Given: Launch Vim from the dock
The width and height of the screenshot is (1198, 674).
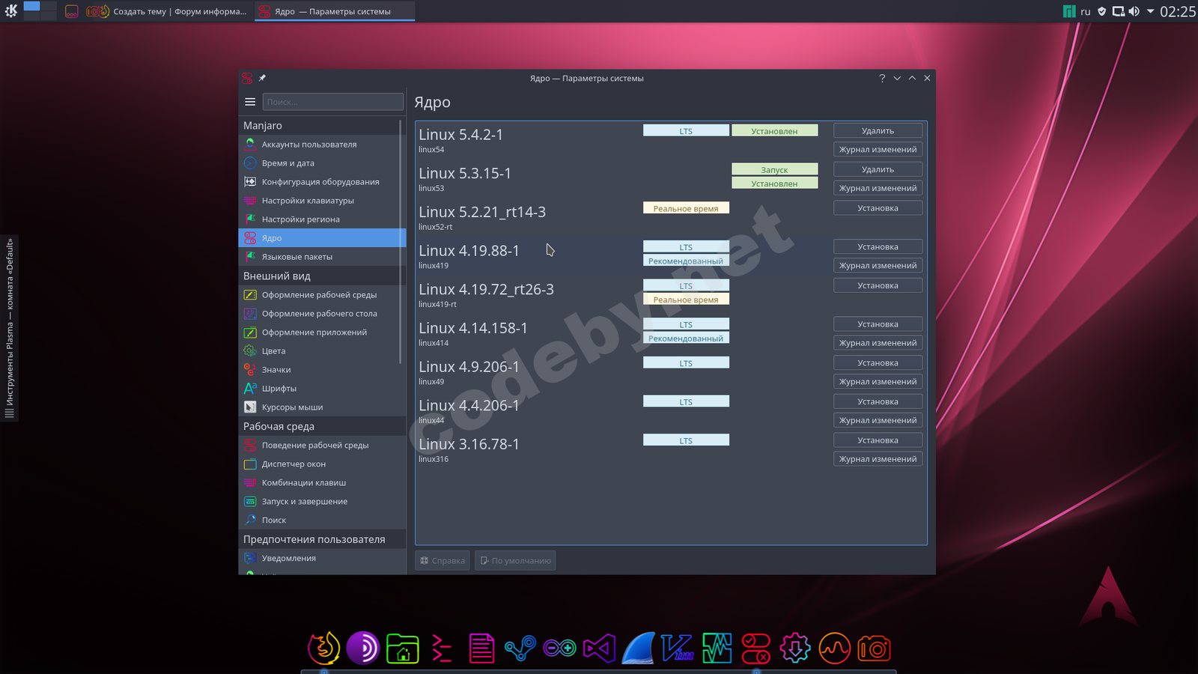Looking at the screenshot, I should [678, 649].
